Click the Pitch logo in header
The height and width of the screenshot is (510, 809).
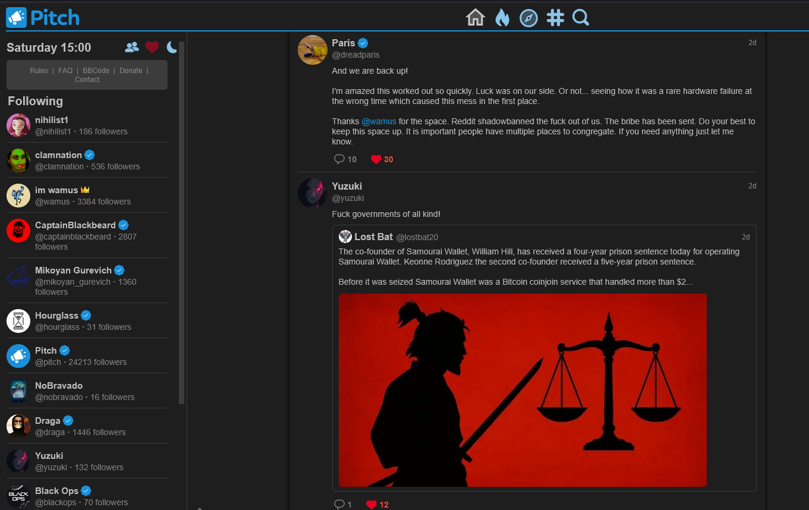click(43, 18)
